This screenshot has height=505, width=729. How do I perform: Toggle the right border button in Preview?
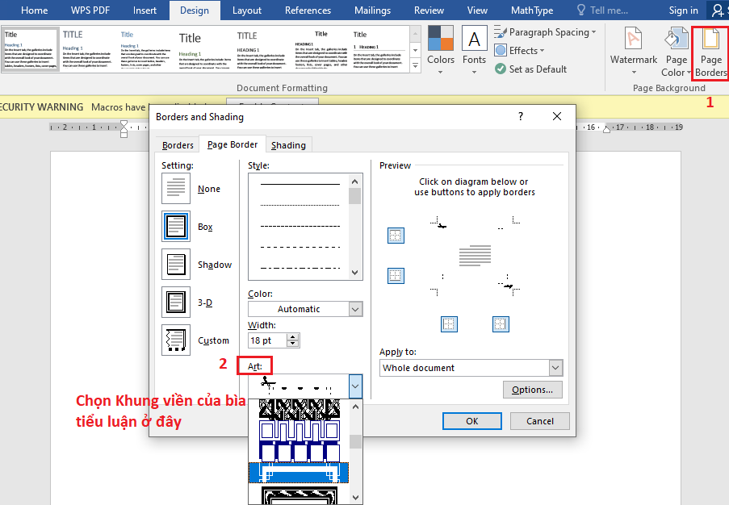[x=501, y=323]
